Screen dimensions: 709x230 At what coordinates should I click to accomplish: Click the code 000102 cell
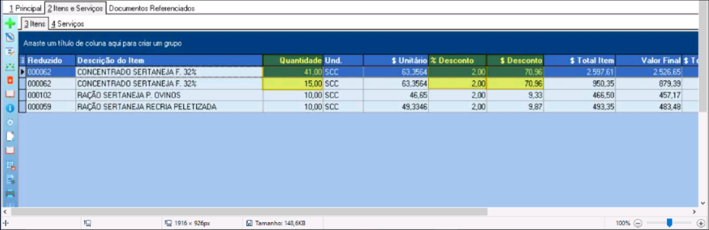click(51, 95)
